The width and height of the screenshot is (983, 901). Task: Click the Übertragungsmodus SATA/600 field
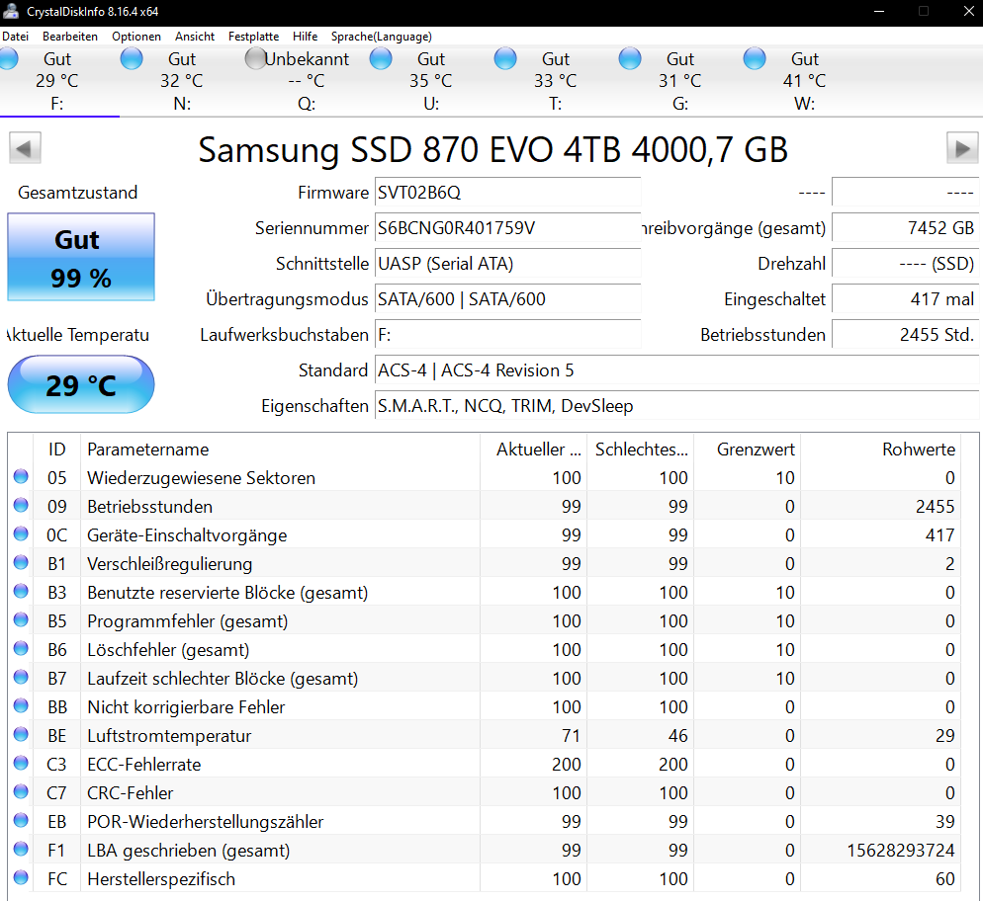click(507, 299)
